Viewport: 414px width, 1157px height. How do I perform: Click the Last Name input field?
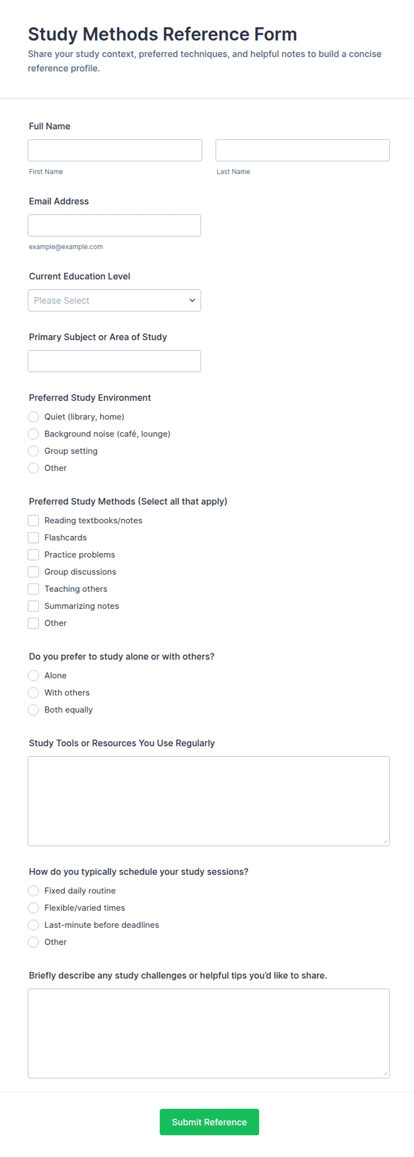tap(303, 150)
